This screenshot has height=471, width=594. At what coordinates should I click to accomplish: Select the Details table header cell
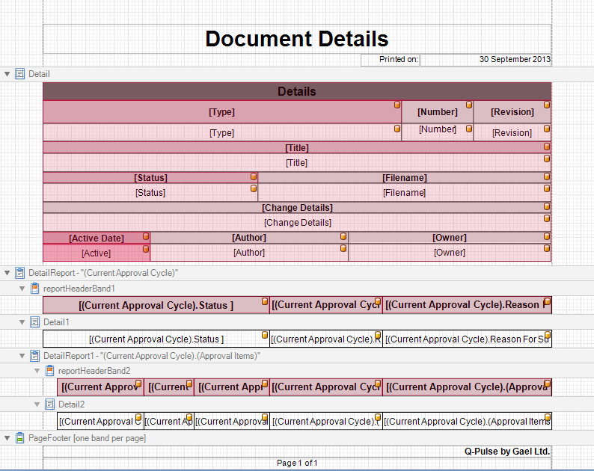click(297, 91)
